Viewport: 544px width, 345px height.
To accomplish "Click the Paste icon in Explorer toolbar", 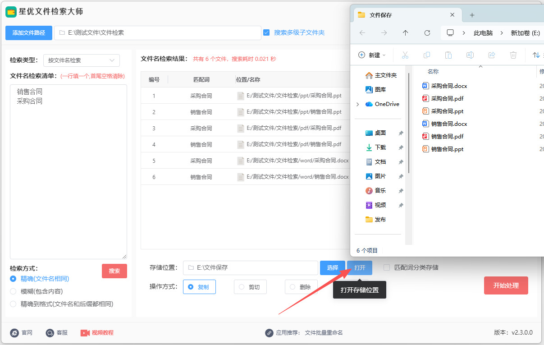I will coord(448,55).
